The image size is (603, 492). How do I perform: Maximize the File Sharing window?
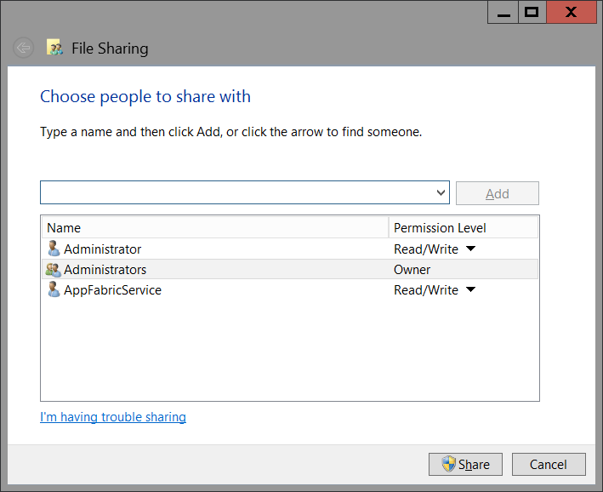coord(532,12)
